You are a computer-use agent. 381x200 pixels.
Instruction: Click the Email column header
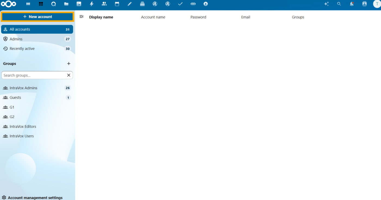coord(245,17)
